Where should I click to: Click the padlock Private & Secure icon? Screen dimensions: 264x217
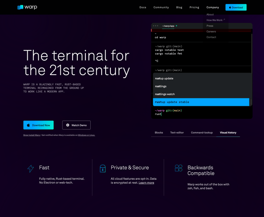point(103,169)
